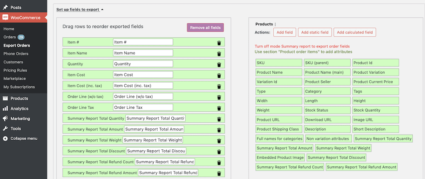Click the WooCommerce logo icon in sidebar
The image size is (425, 179).
(x=5, y=18)
